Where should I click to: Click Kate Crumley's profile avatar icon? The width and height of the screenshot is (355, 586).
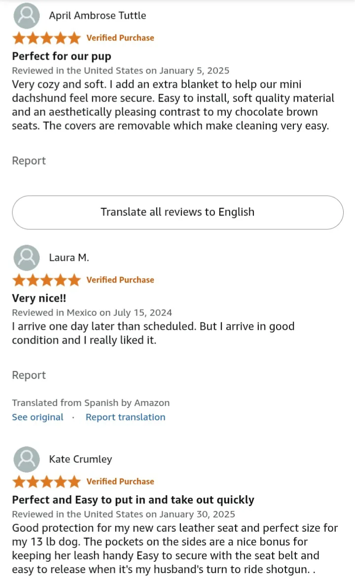(x=27, y=459)
